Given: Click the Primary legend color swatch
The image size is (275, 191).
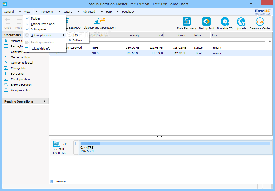Looking at the screenshot, I should (52, 181).
